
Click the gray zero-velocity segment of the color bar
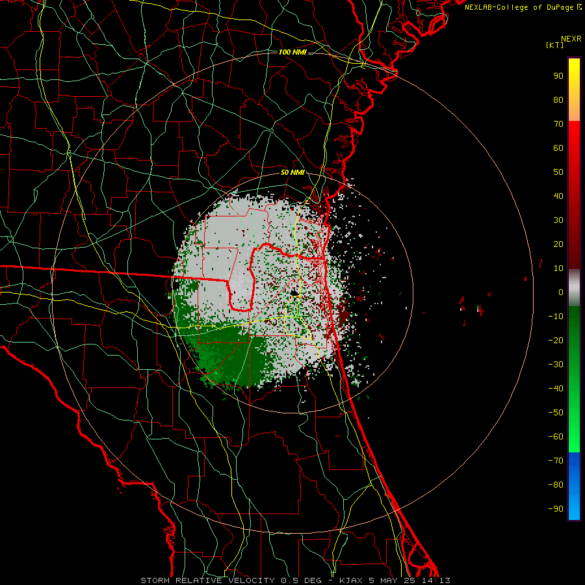pos(574,288)
